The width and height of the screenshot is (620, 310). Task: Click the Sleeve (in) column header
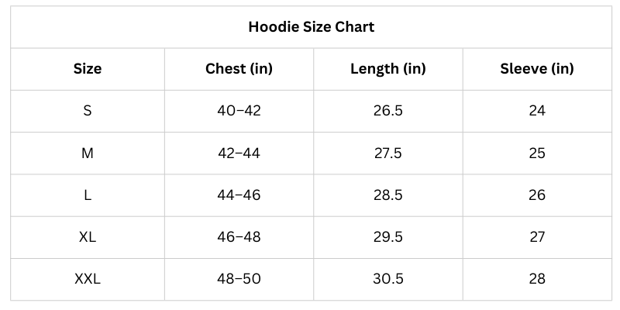coord(537,69)
